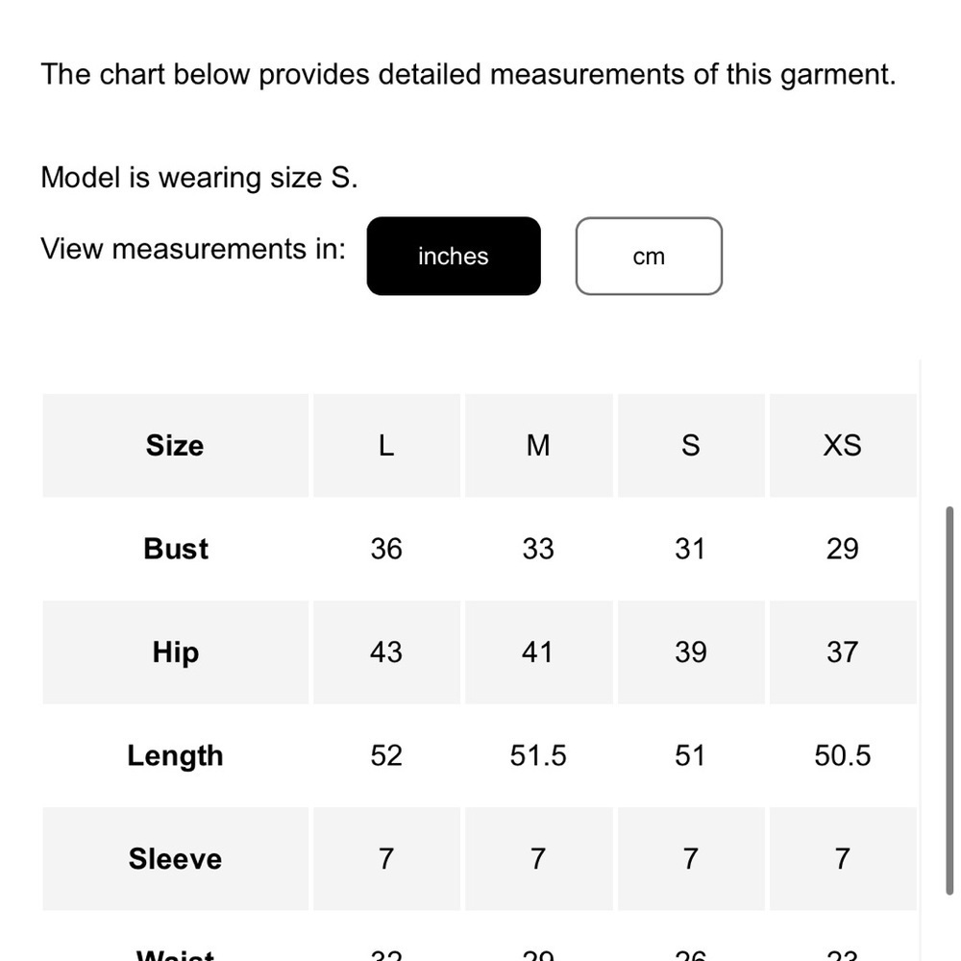Click the M size column header
Image resolution: width=961 pixels, height=961 pixels.
coord(538,446)
